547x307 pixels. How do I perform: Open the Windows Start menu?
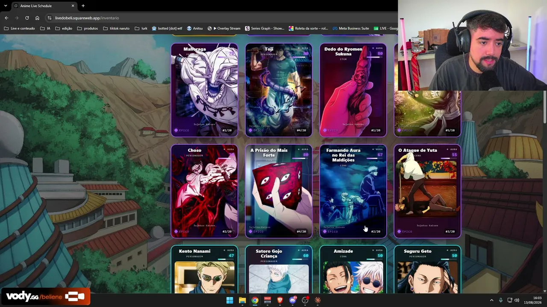(x=229, y=300)
